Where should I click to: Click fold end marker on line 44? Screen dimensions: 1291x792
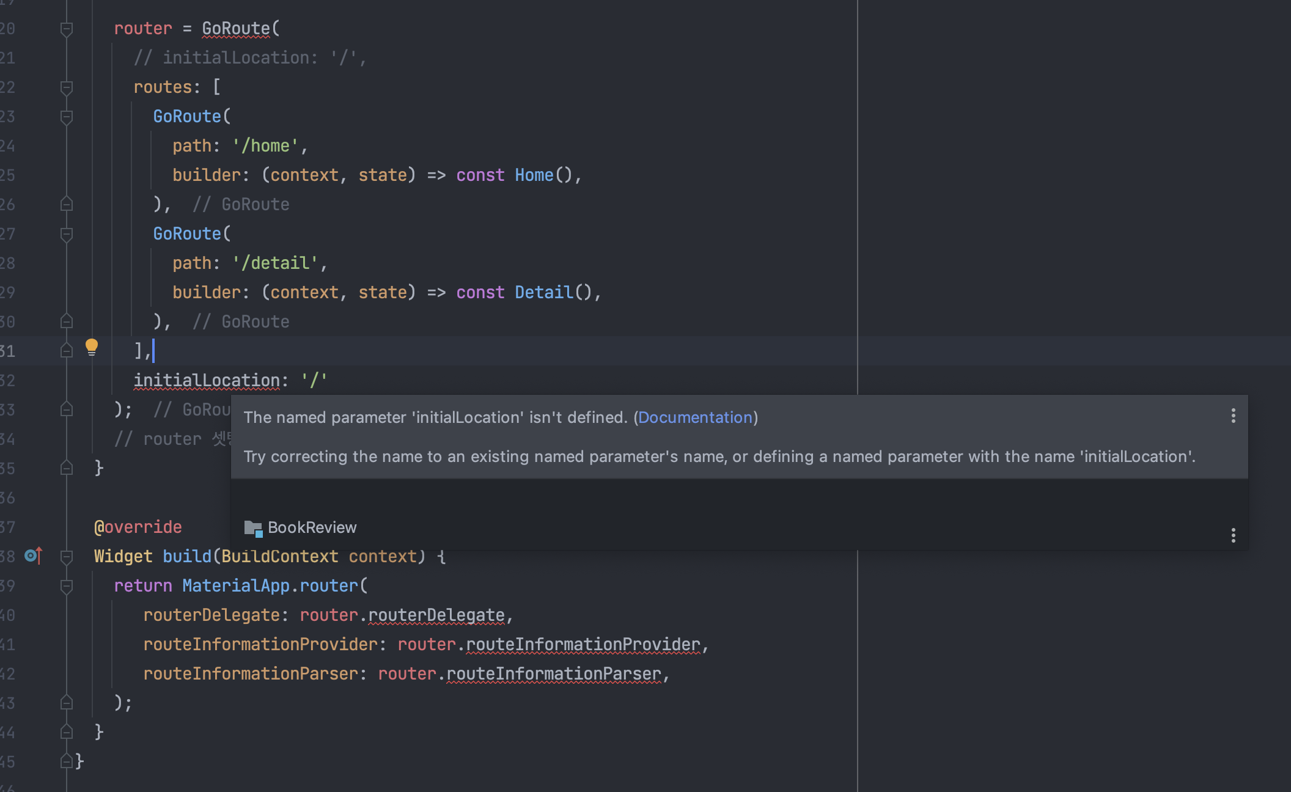pos(67,732)
